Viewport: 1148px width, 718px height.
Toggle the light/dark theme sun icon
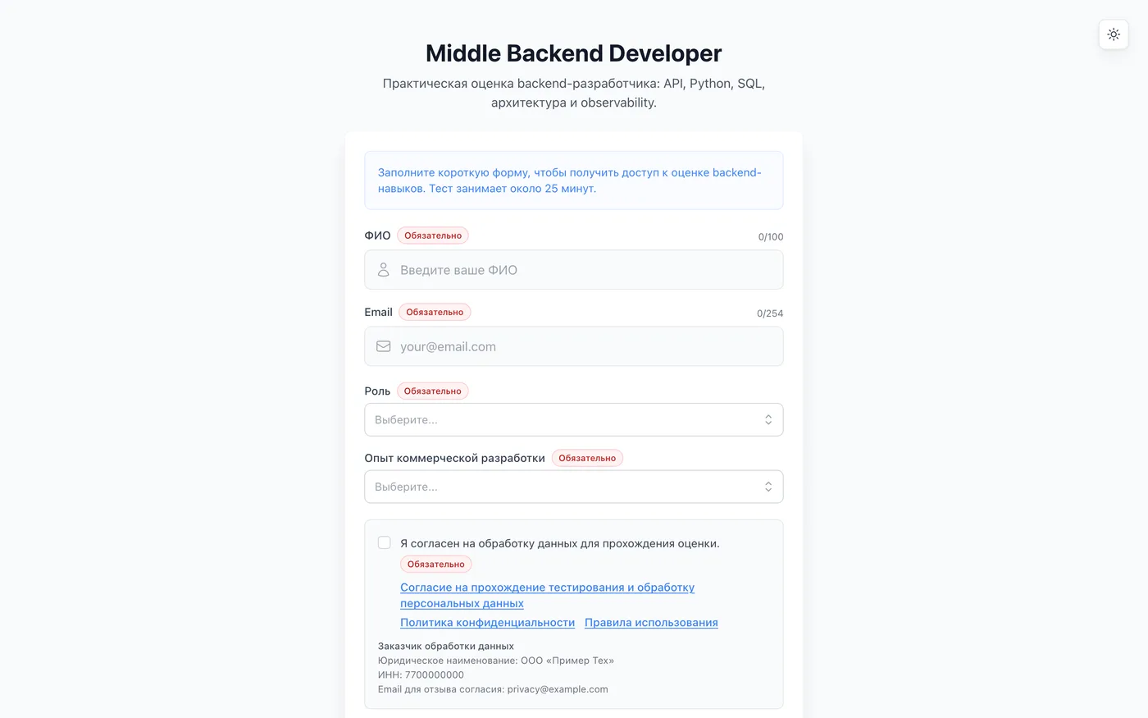point(1114,34)
